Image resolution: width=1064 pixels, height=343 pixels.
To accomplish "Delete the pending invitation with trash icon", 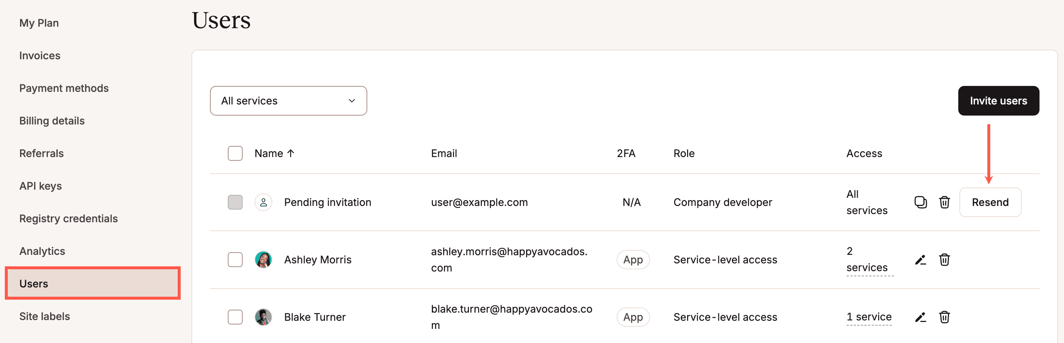I will coord(944,202).
